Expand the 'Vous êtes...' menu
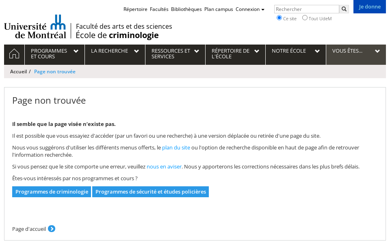The image size is (390, 243). 356,51
